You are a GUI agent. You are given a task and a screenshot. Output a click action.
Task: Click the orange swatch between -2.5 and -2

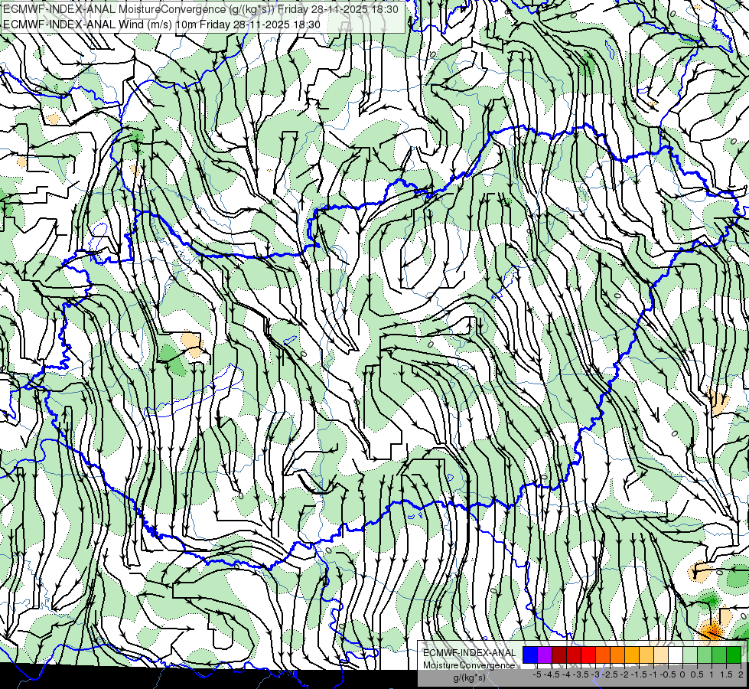pyautogui.click(x=617, y=655)
